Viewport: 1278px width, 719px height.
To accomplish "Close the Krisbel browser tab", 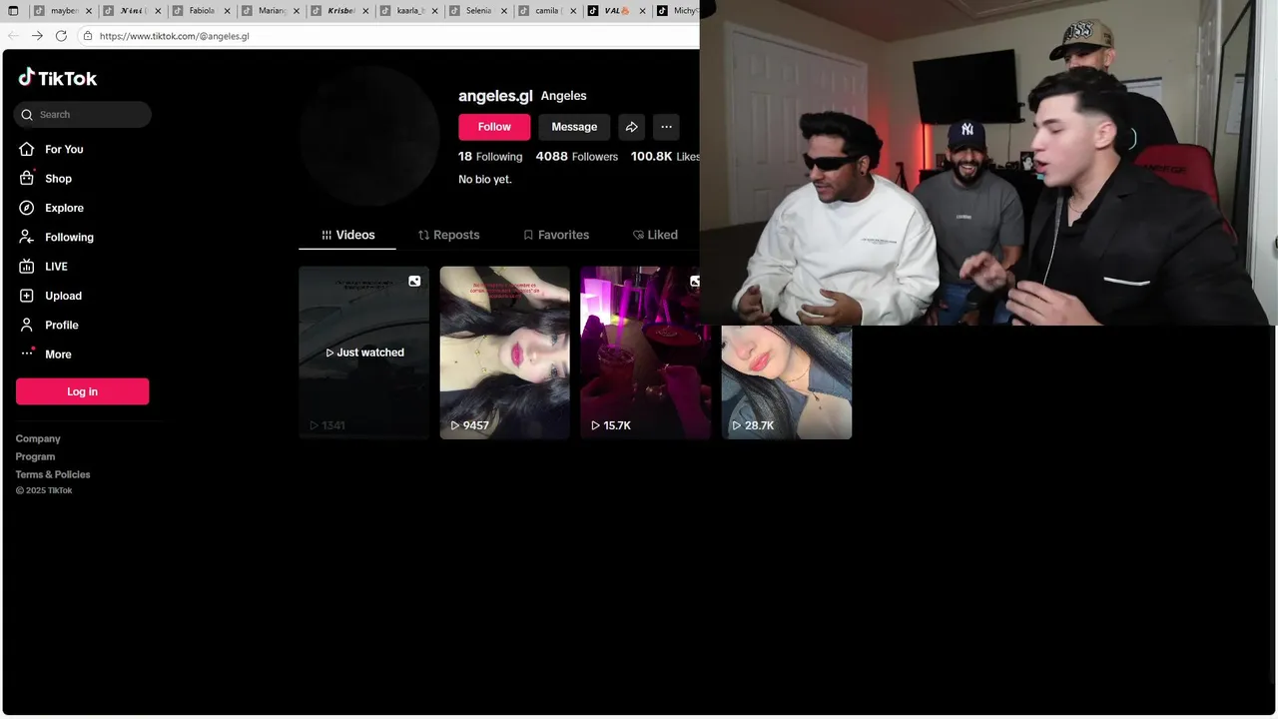I will [x=365, y=11].
